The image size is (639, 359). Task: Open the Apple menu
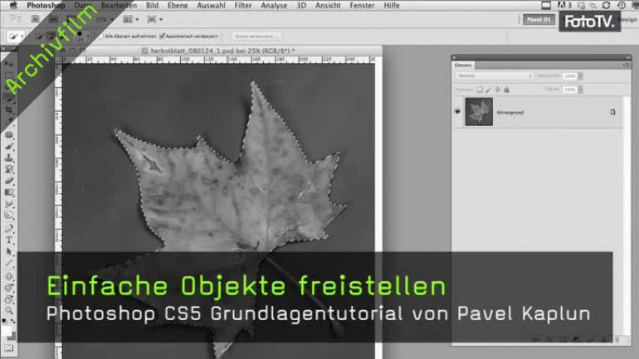[13, 5]
